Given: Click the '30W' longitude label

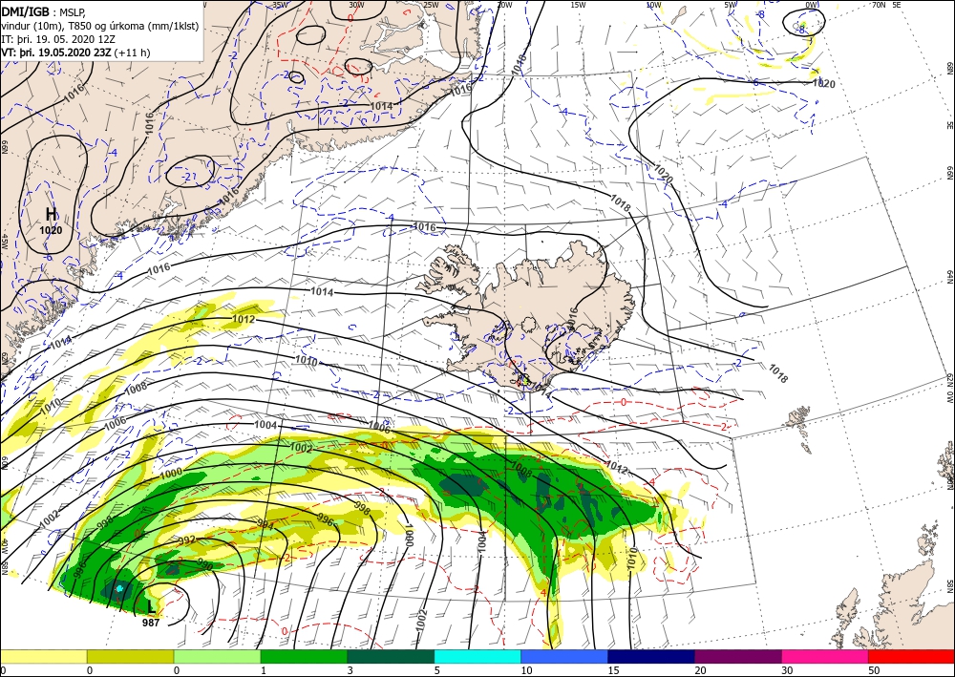Looking at the screenshot, I should coord(357,5).
